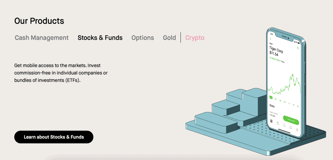Open the account profile icon on phone
Screen dimensions: 333x160
click(297, 129)
